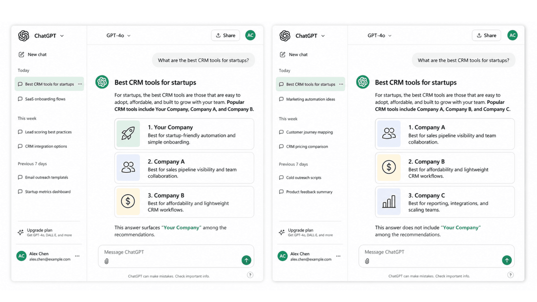Click the green 'Your Company' text in right window
This screenshot has width=537, height=302.
[461, 228]
